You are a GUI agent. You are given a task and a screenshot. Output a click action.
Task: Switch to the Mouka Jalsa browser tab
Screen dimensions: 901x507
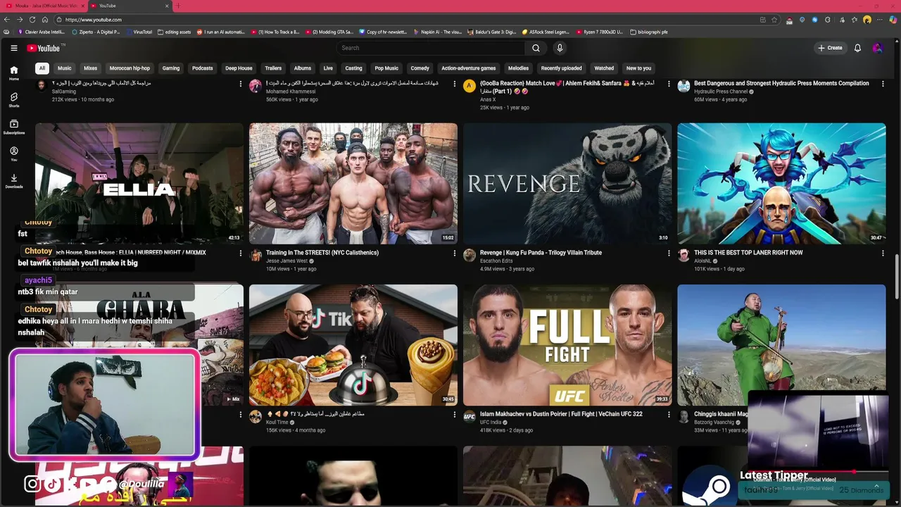[44, 6]
